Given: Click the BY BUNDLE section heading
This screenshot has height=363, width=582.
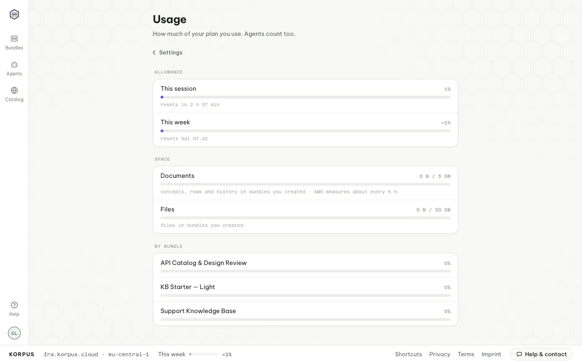Looking at the screenshot, I should pos(169,246).
